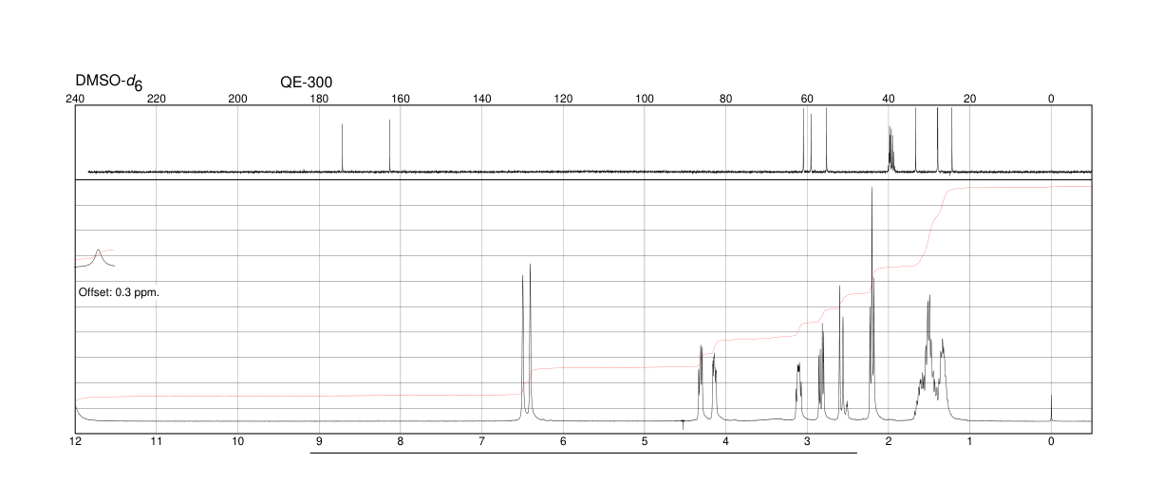Select the 120 tick label on carbon axis
Image resolution: width=1162 pixels, height=501 pixels.
[563, 98]
